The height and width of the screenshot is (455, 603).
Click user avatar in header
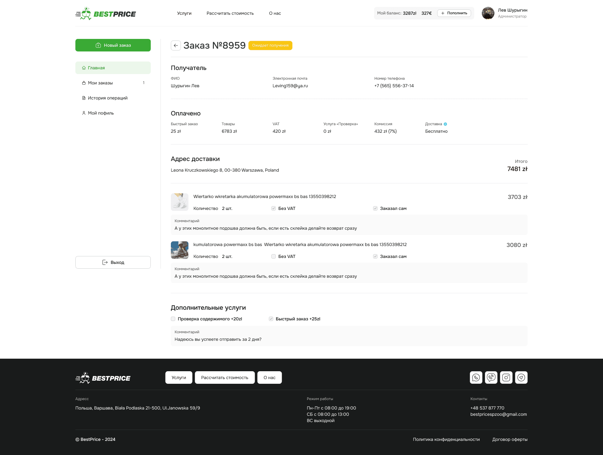click(x=488, y=13)
